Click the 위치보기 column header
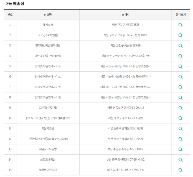The width and height of the screenshot is (193, 177). [181, 14]
